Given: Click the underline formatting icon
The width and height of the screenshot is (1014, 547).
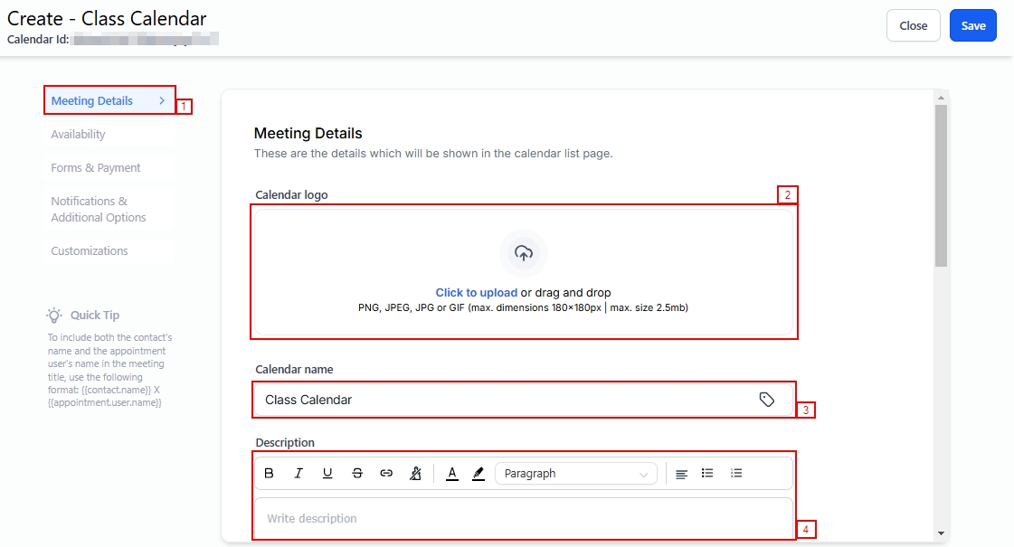Looking at the screenshot, I should [x=327, y=474].
